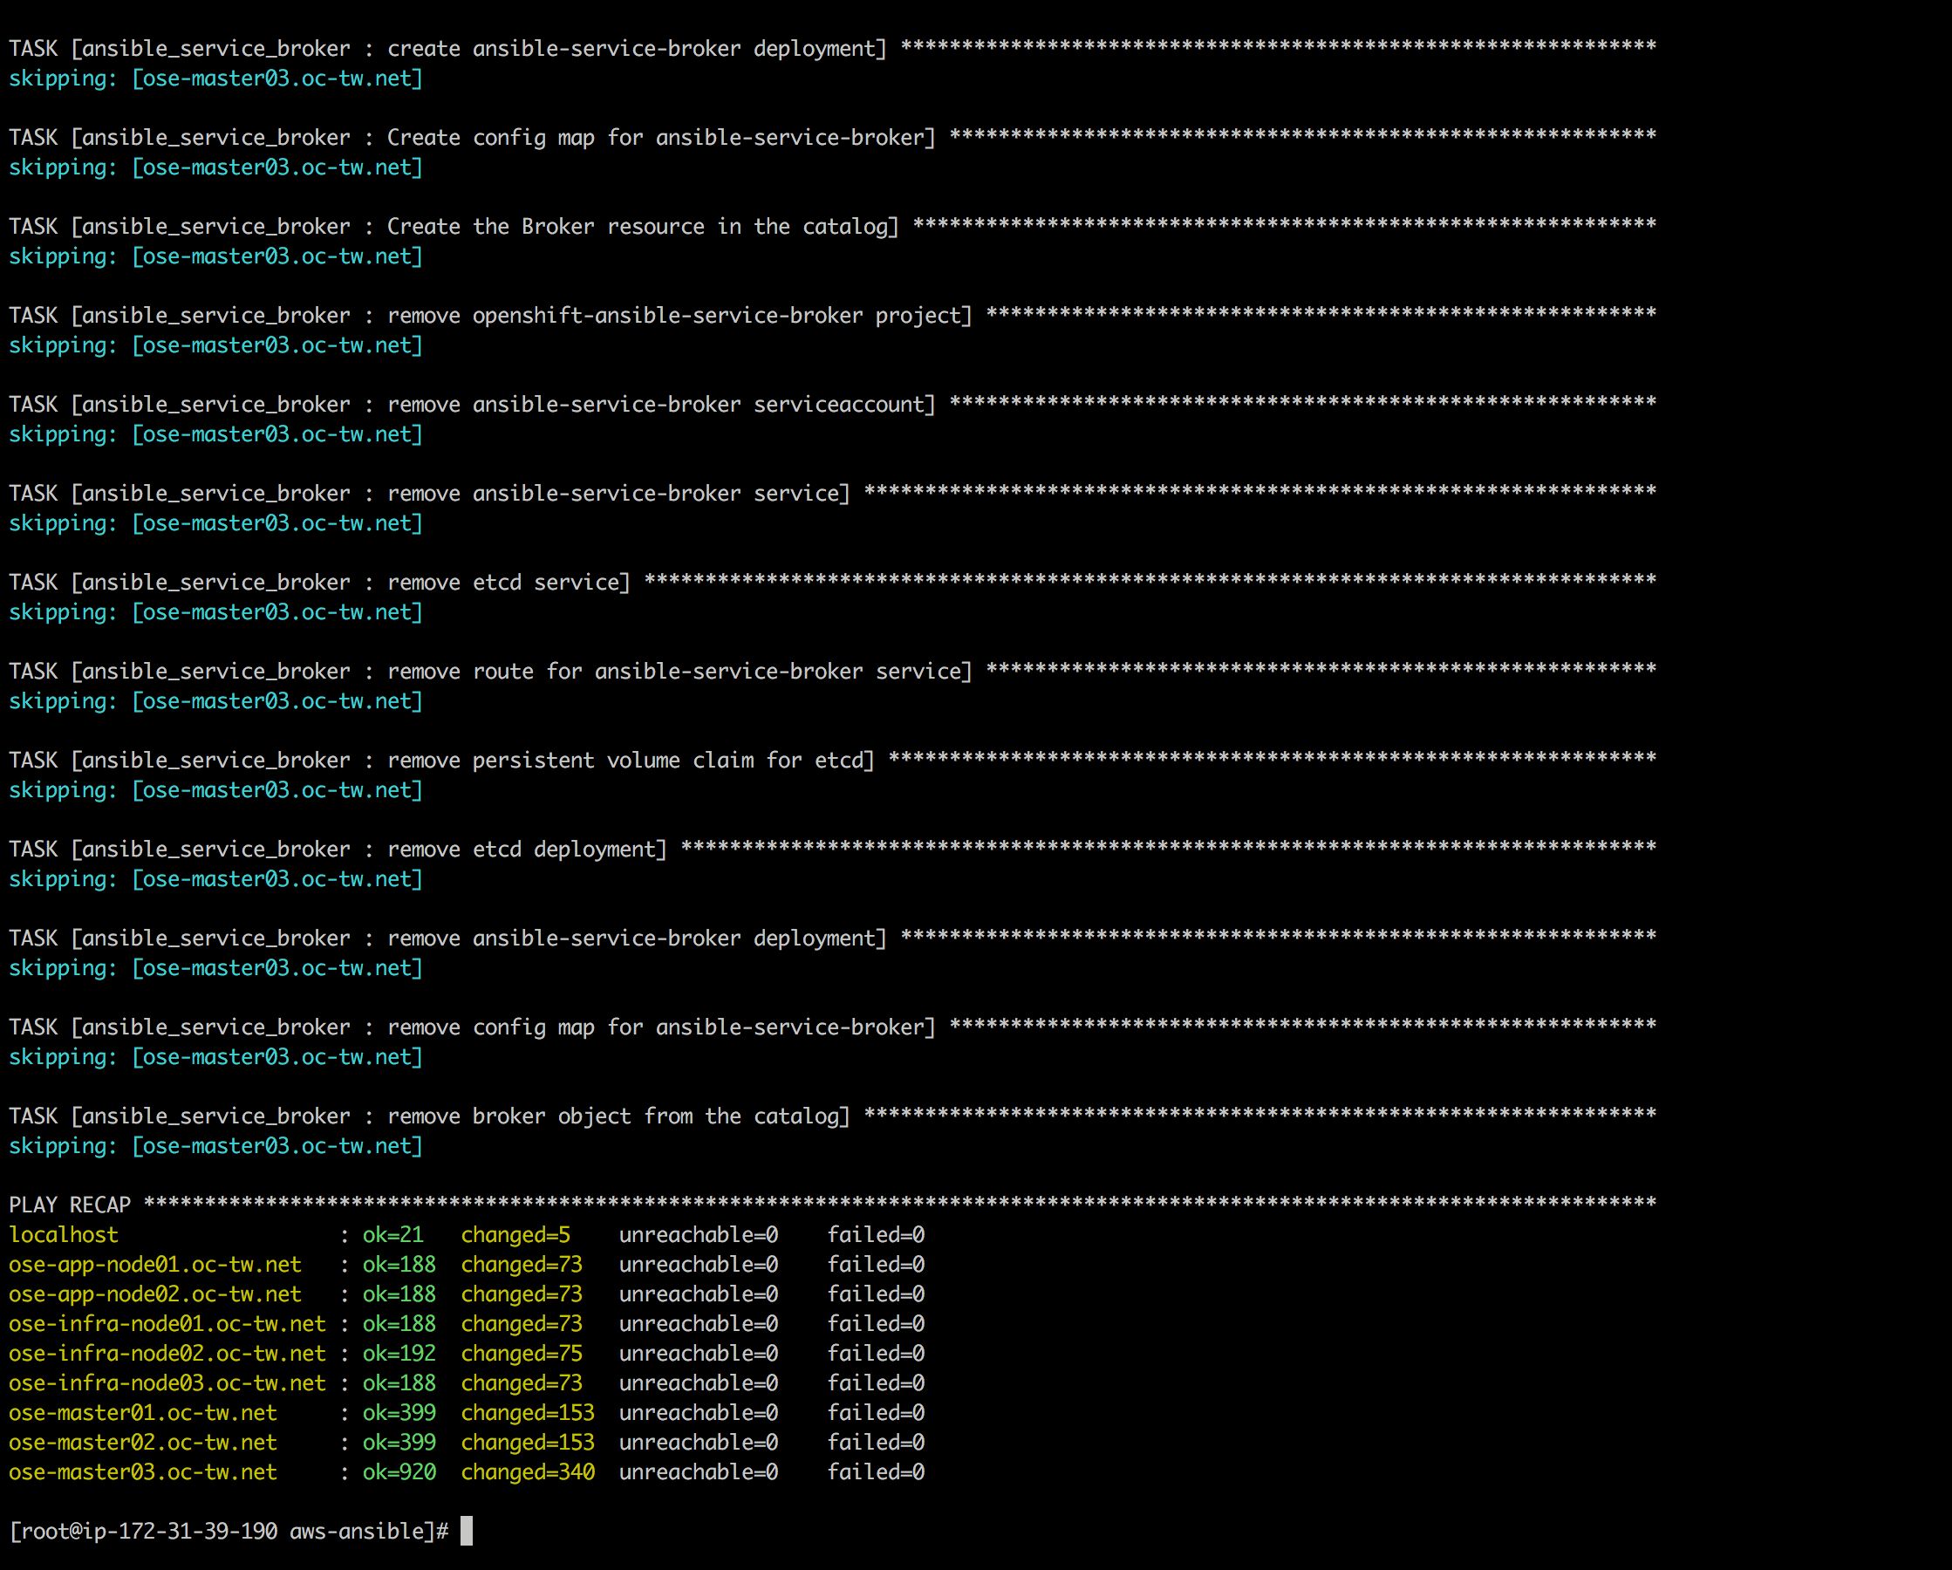This screenshot has height=1570, width=1952.
Task: Click the 'Create config map for ansible-service-broker' task line
Action: 833,137
